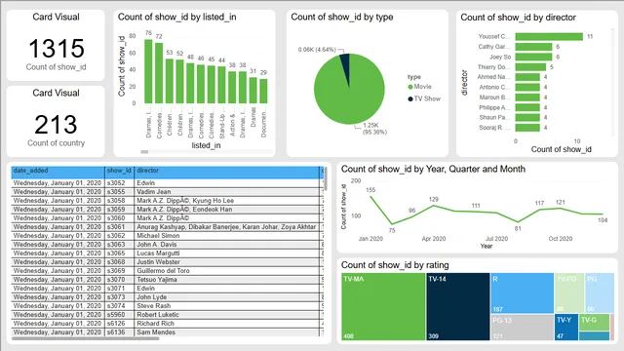Select the TV-14 treemap tile
624x351 pixels.
[x=458, y=306]
